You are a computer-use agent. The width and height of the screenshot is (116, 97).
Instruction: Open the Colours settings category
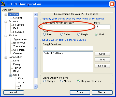(18, 53)
